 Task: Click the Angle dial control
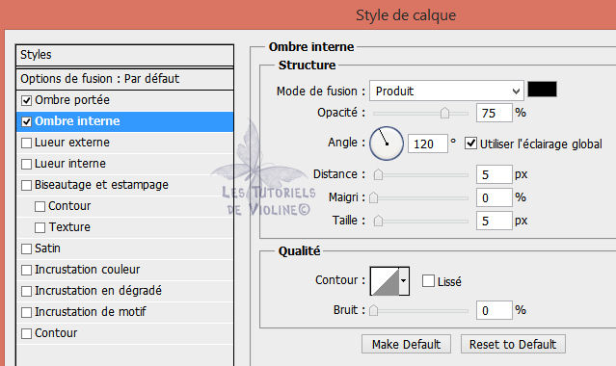(x=387, y=144)
